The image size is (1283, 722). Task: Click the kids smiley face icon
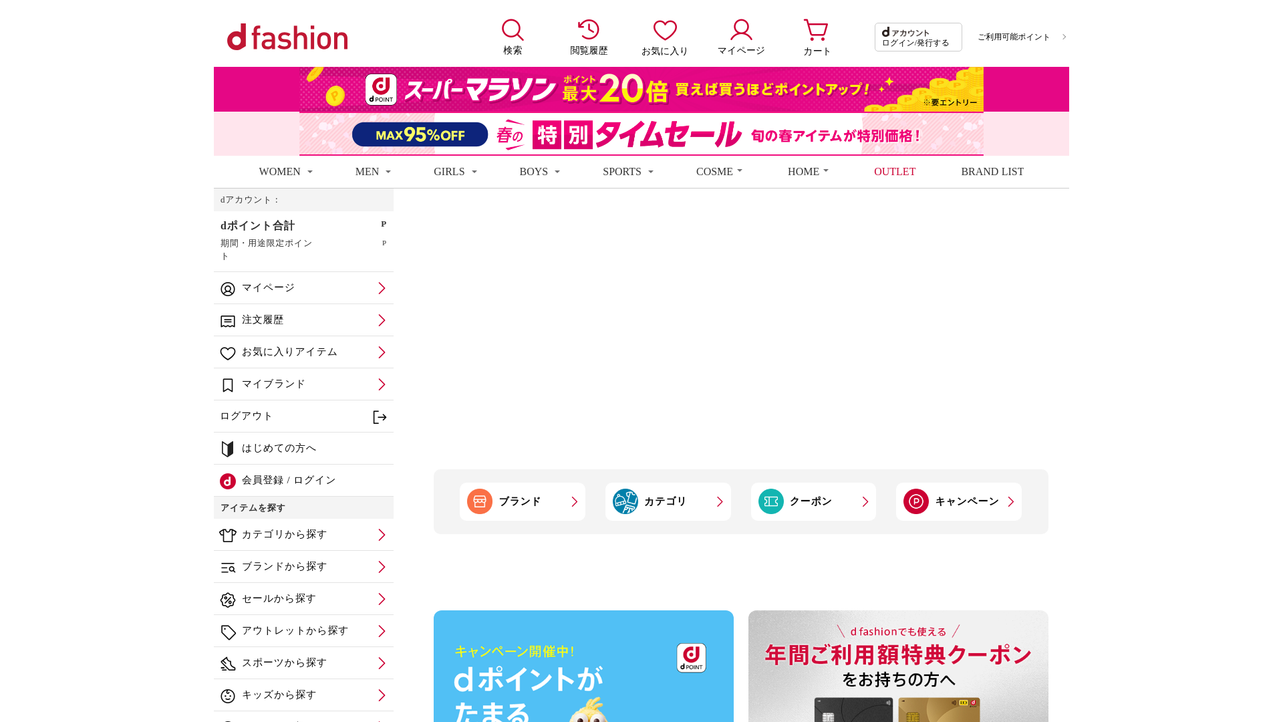[228, 696]
